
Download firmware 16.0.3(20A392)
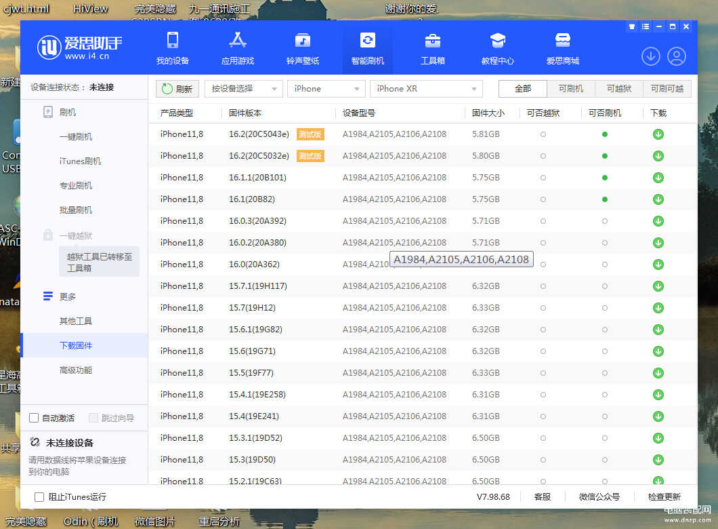pos(658,221)
